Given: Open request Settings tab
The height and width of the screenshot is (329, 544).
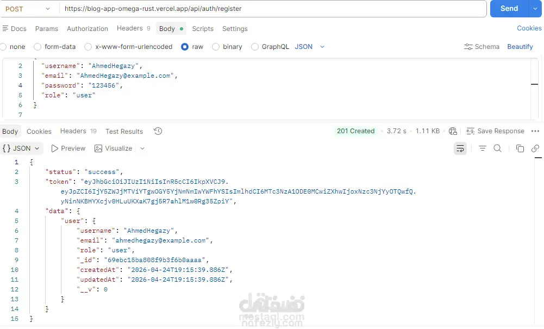Looking at the screenshot, I should (x=235, y=28).
